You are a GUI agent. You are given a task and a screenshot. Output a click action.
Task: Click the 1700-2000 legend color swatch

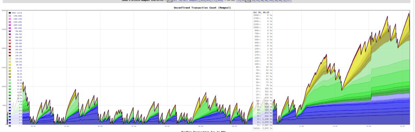[10, 16]
